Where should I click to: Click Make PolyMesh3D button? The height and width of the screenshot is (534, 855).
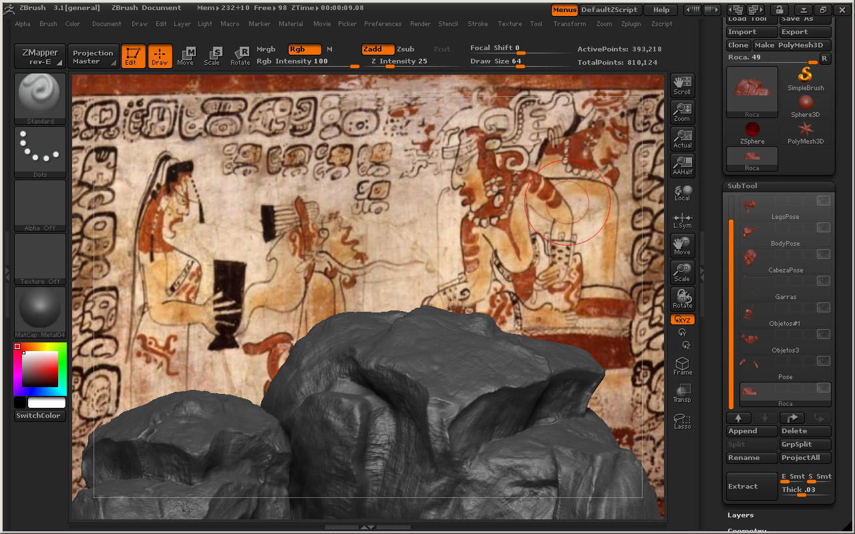[792, 45]
